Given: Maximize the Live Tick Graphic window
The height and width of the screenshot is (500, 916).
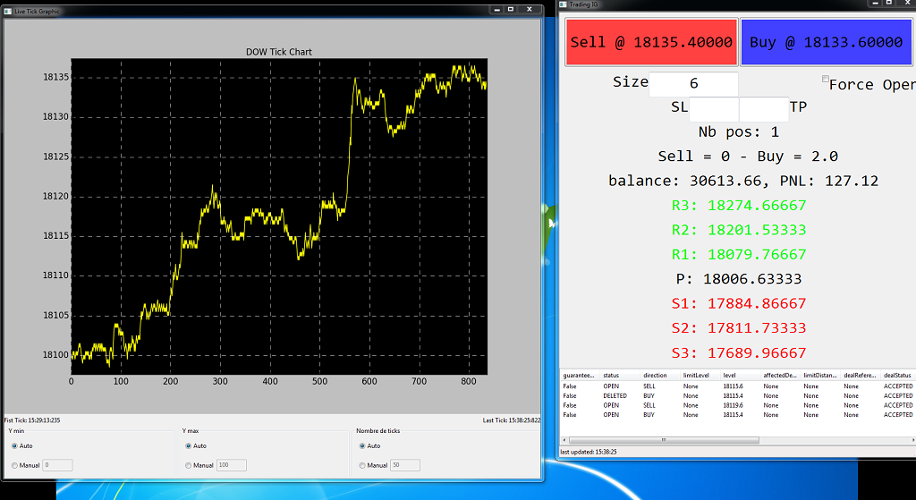Looking at the screenshot, I should (510, 10).
